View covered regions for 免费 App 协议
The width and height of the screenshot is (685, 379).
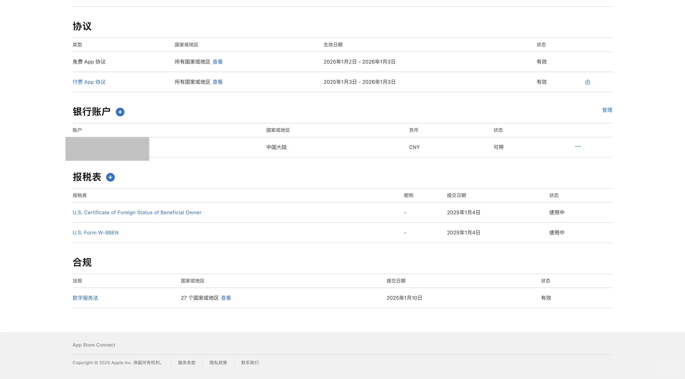click(218, 62)
